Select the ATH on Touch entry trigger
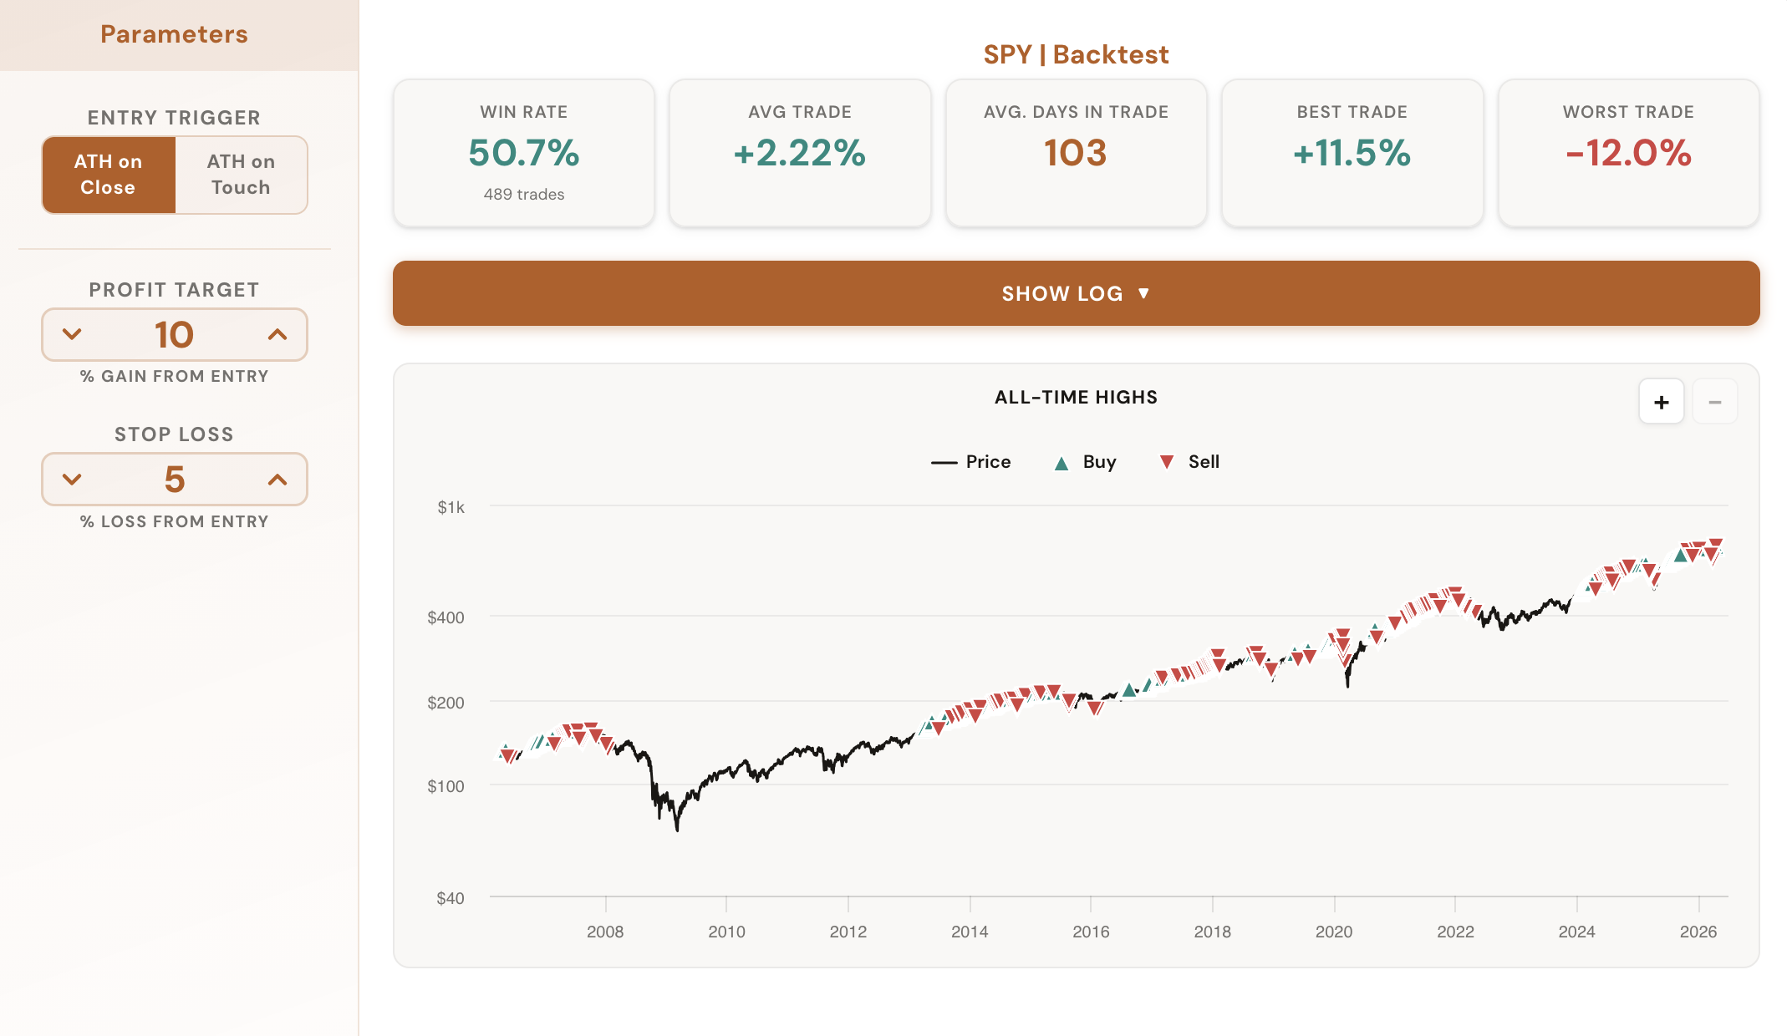Screen dimensions: 1787x1036 241,175
